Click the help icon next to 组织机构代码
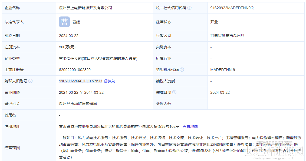This screenshot has width=306, height=161. click(182, 70)
